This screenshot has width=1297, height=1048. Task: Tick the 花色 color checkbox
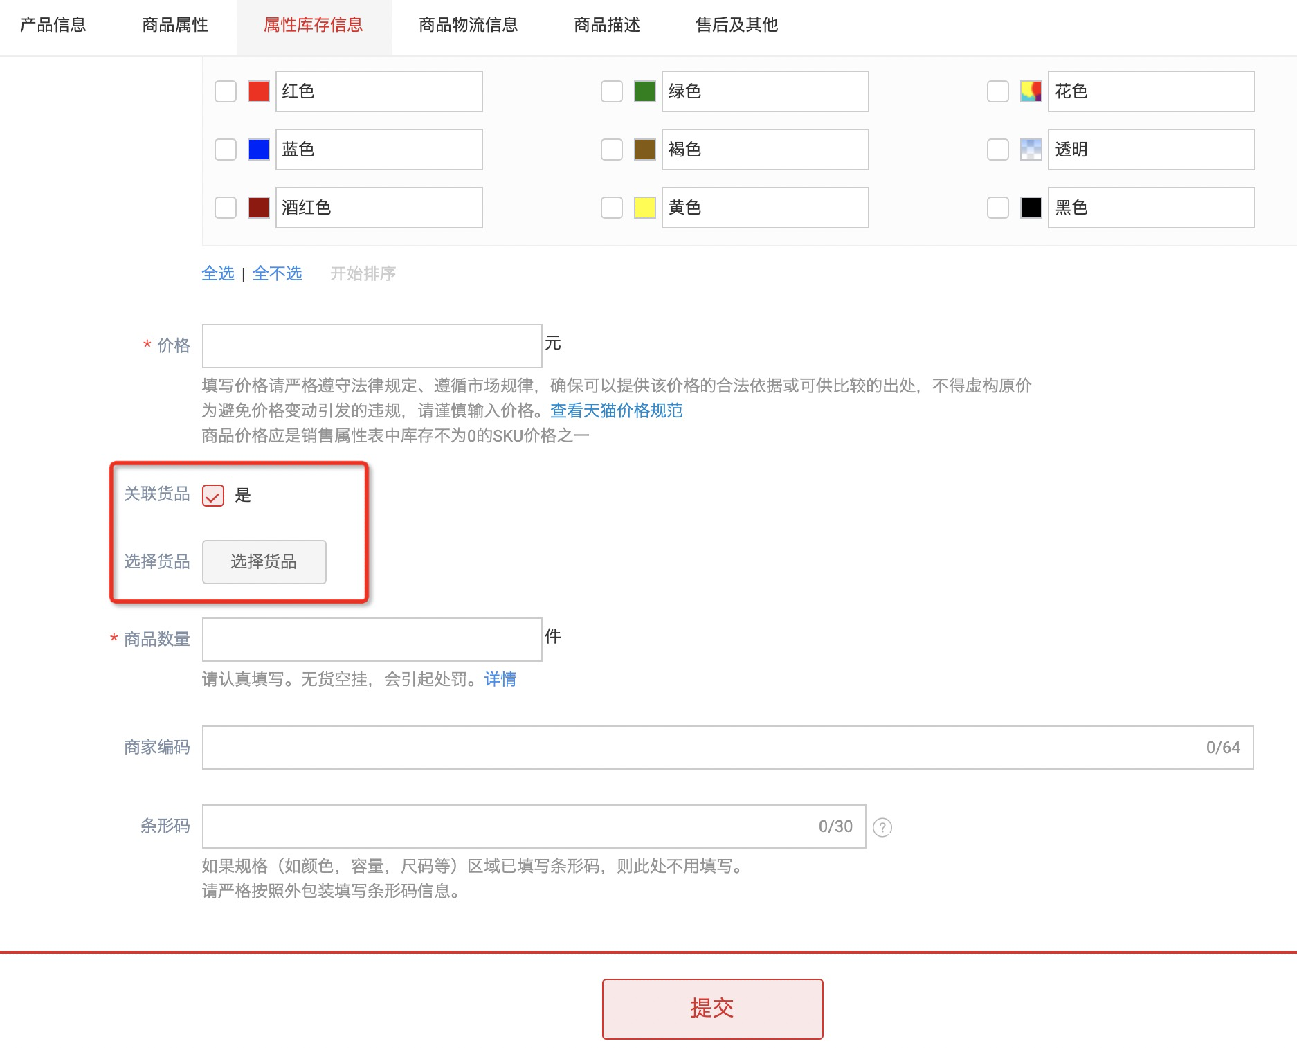click(998, 91)
